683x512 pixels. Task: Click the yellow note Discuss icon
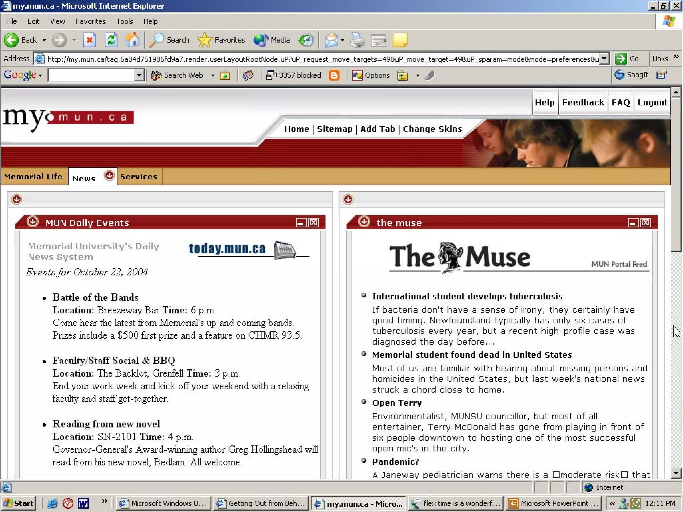pos(400,40)
